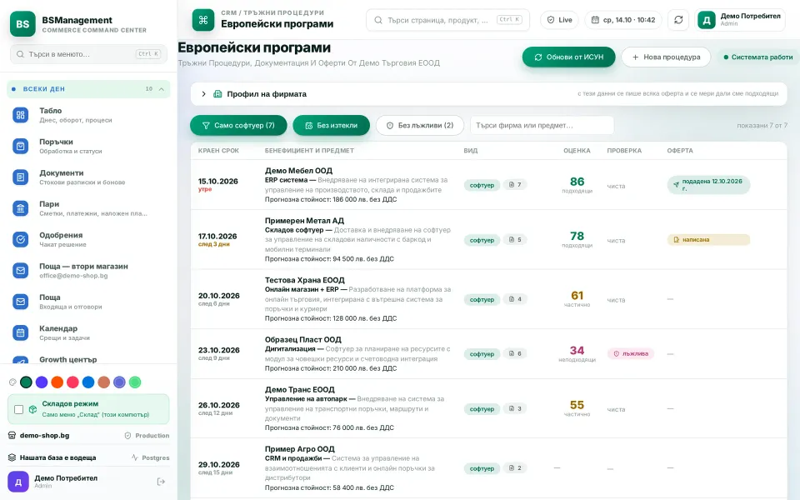Expand the Профил на фирмата section

click(x=489, y=94)
